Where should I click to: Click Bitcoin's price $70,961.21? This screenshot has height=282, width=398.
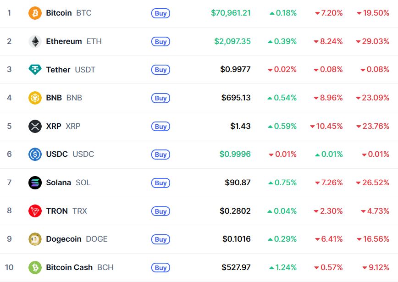[x=231, y=13]
